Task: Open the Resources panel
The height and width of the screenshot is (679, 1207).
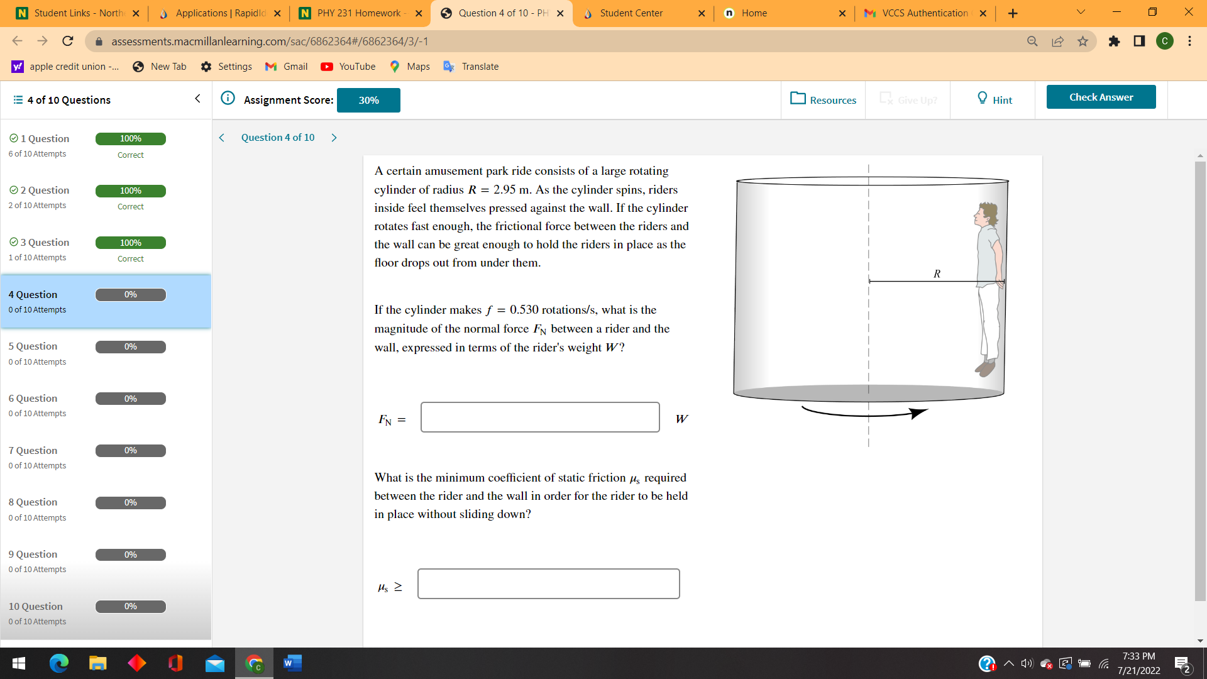Action: [823, 99]
